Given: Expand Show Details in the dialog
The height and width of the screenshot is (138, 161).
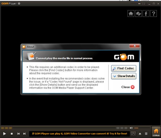Looking at the screenshot, I should 124,76.
